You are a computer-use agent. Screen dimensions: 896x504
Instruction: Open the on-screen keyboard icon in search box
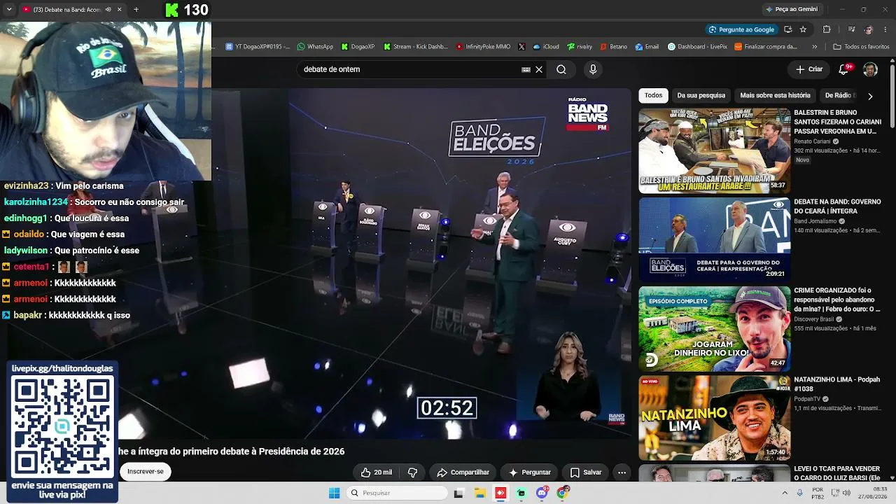pyautogui.click(x=526, y=70)
